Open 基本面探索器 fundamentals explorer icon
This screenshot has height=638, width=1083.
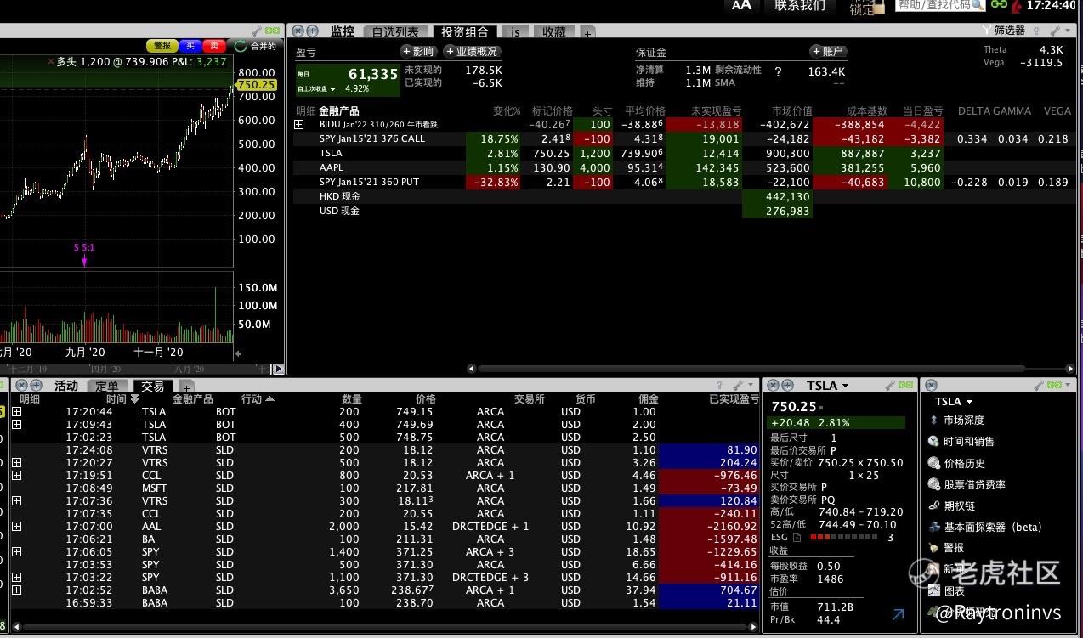pos(934,527)
